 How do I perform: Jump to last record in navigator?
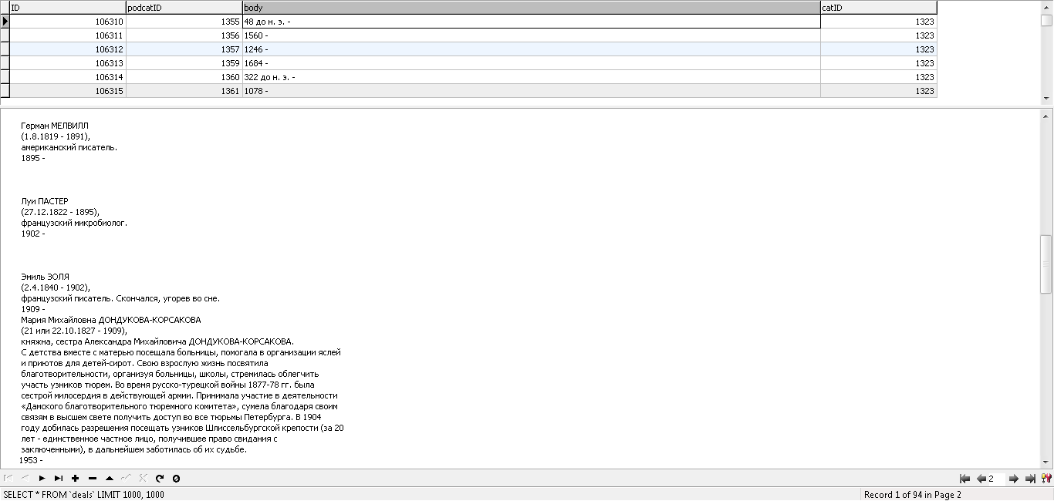pos(59,478)
